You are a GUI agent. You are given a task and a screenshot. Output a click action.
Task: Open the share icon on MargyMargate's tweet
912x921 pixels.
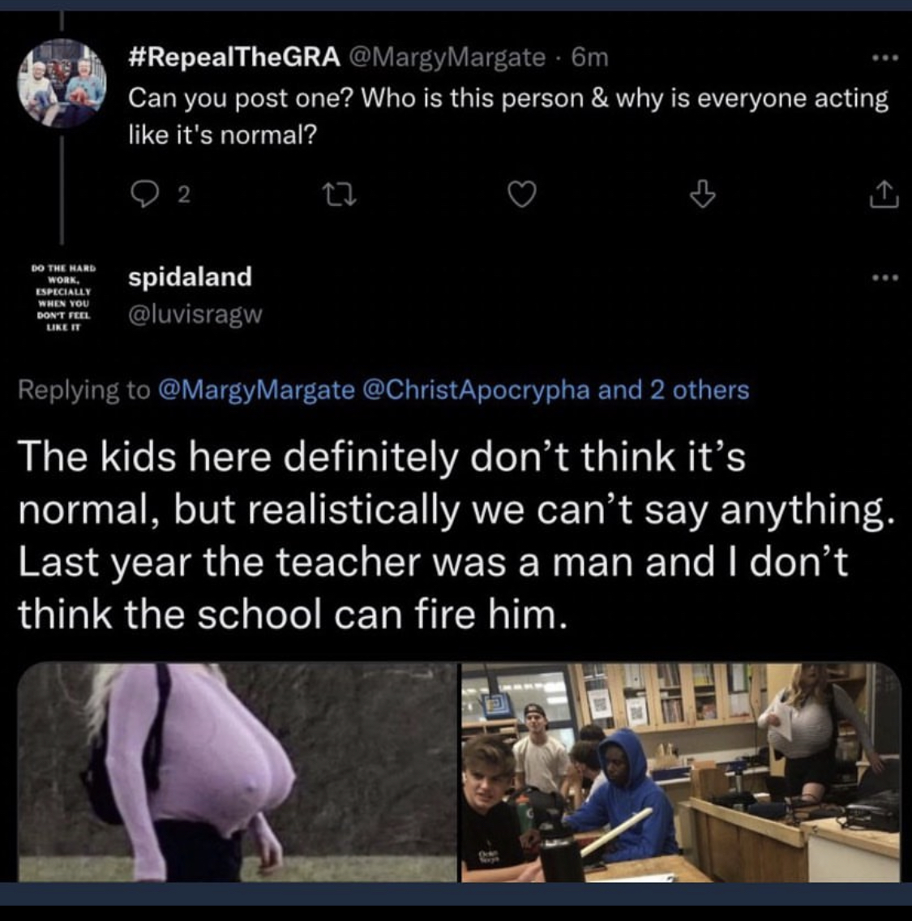[884, 195]
